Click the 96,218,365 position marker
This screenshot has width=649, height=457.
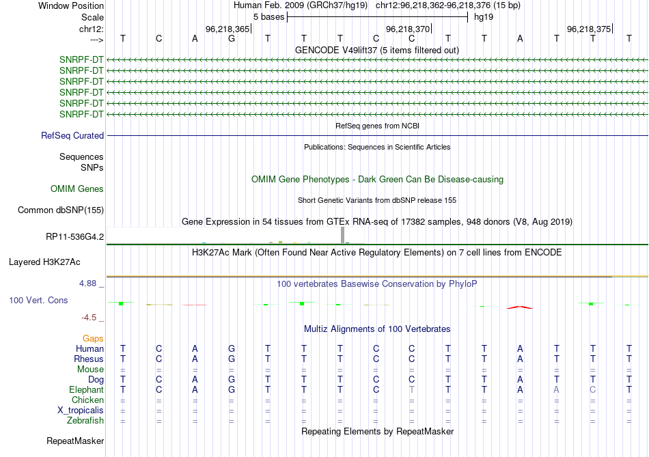pos(227,29)
